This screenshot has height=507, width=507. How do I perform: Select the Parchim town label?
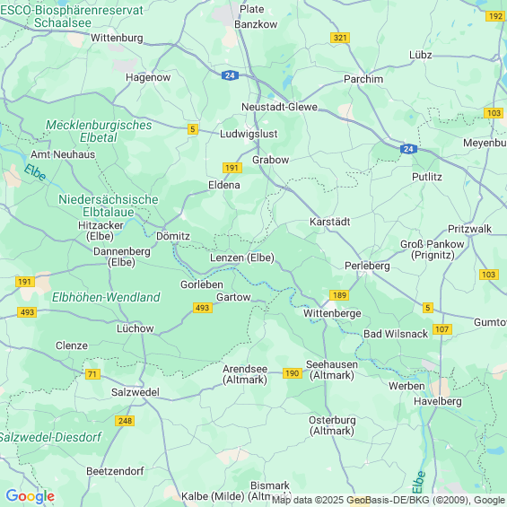[x=363, y=79]
